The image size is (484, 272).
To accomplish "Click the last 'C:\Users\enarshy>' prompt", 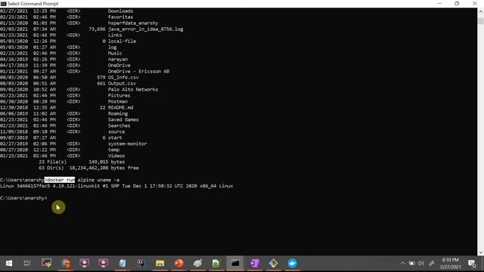I will pyautogui.click(x=23, y=198).
